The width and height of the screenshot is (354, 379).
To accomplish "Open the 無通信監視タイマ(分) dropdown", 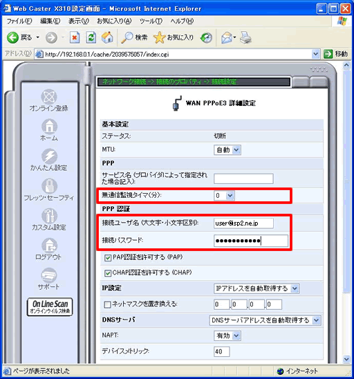I will point(224,196).
